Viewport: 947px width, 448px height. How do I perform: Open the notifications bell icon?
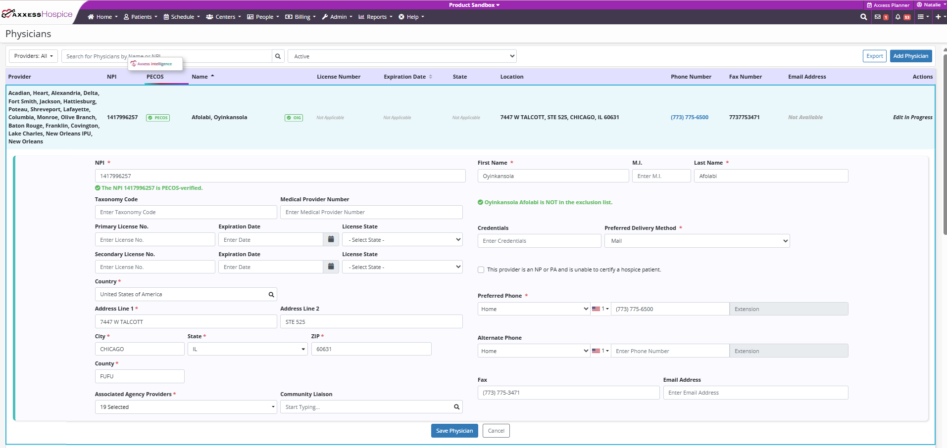tap(897, 17)
